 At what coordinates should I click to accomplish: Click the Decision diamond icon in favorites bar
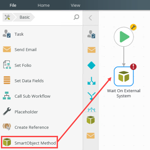pos(91,65)
